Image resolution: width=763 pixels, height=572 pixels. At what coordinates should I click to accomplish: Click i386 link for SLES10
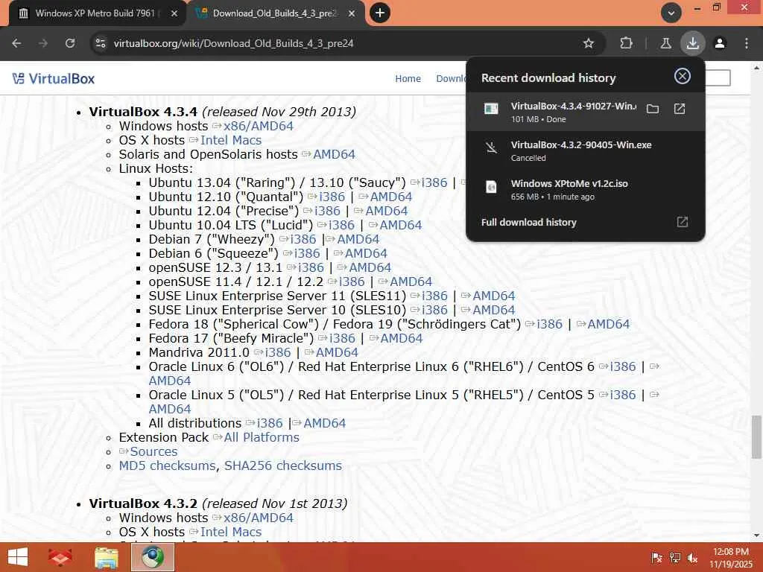point(434,309)
